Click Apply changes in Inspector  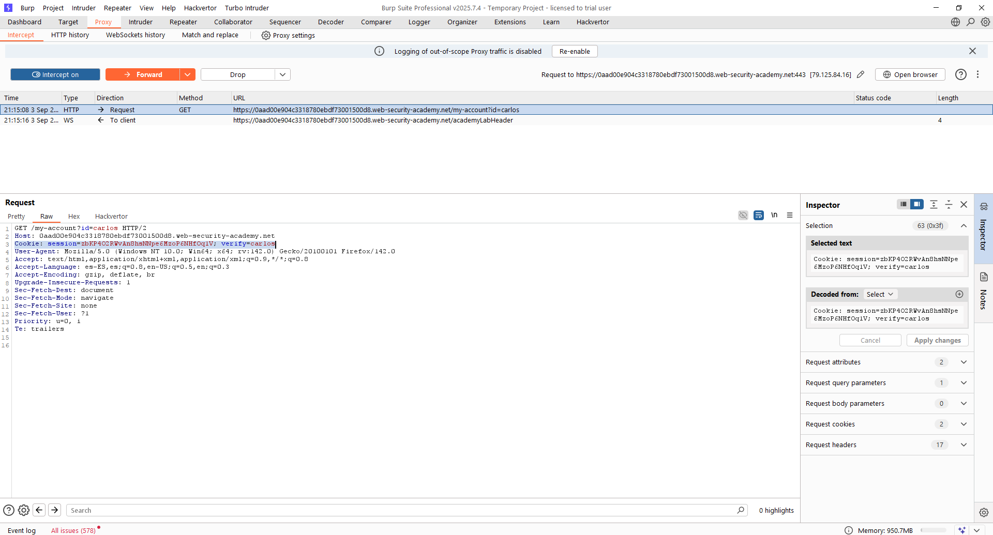click(937, 340)
